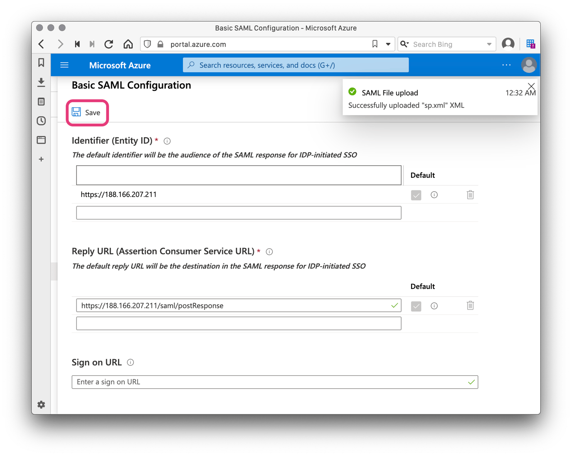Open the Azure account avatar menu
This screenshot has width=572, height=456.
pyautogui.click(x=529, y=65)
